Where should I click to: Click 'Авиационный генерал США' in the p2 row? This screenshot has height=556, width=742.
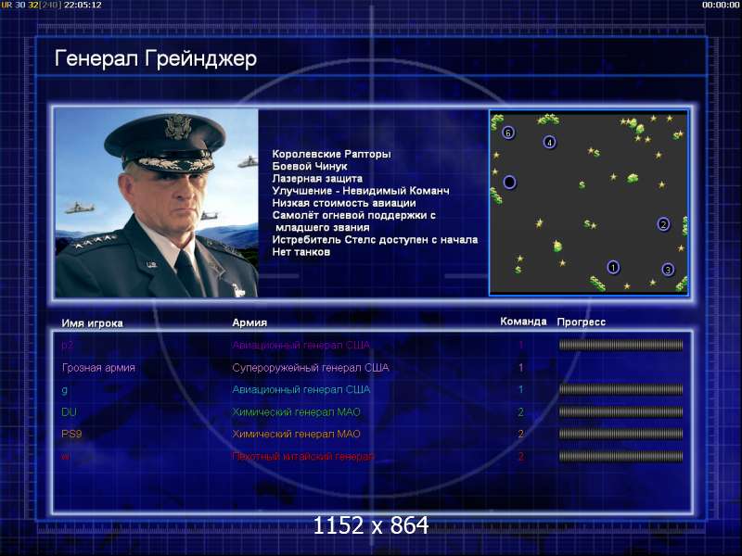(301, 345)
